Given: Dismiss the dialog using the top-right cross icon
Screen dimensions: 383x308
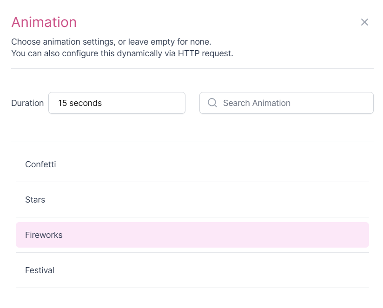Looking at the screenshot, I should [364, 22].
